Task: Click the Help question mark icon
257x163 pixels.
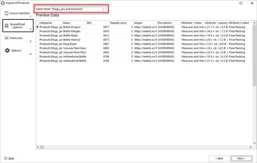Action: click(5, 158)
